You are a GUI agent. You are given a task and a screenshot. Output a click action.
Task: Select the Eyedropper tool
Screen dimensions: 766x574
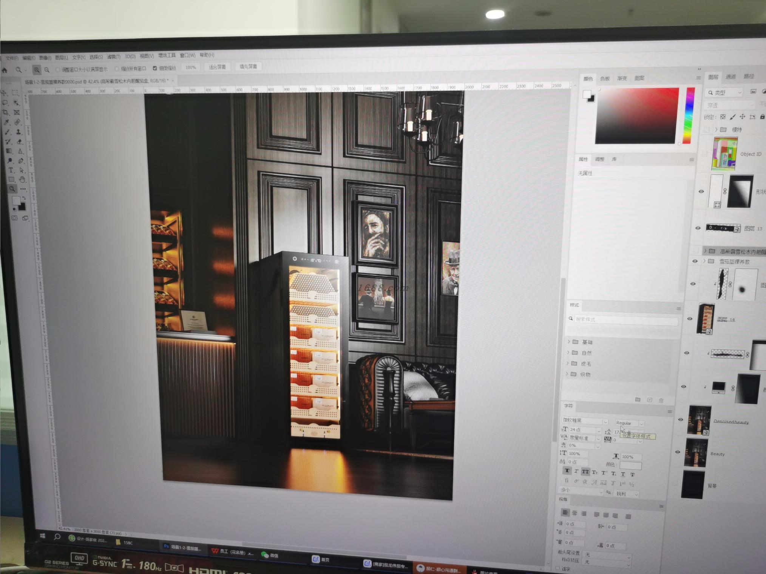coord(6,122)
